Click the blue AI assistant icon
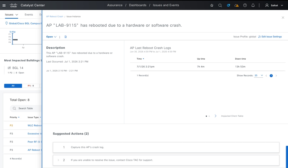 [x=228, y=5]
